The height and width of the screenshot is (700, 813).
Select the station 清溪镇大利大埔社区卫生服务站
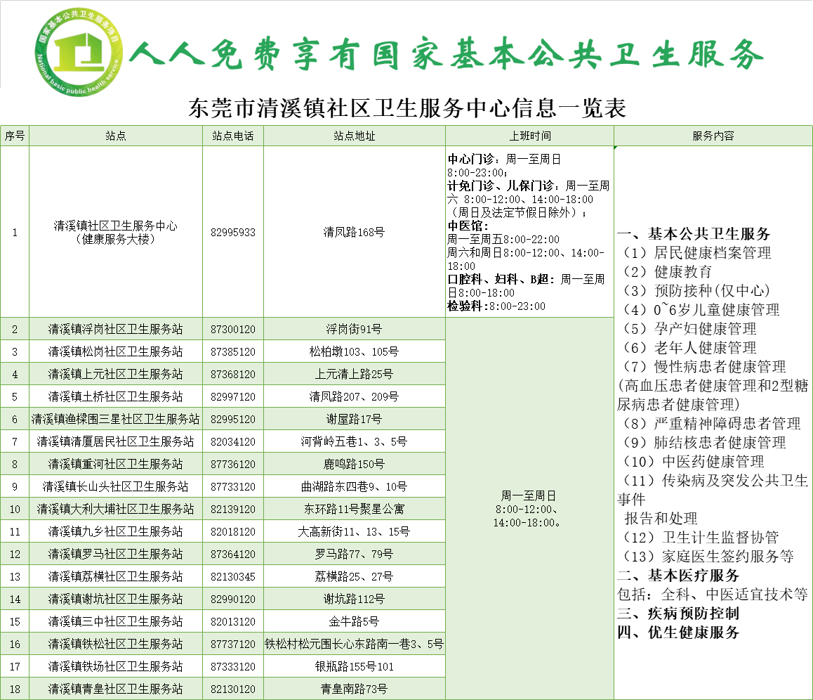116,509
